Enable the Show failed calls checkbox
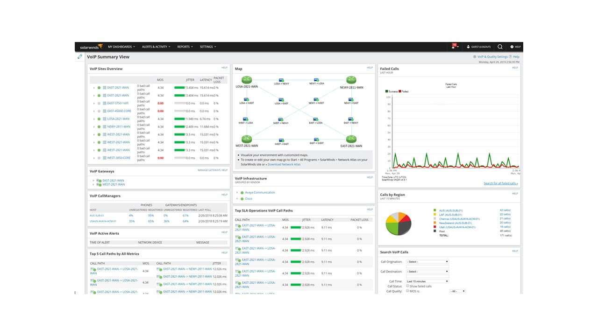 407,286
